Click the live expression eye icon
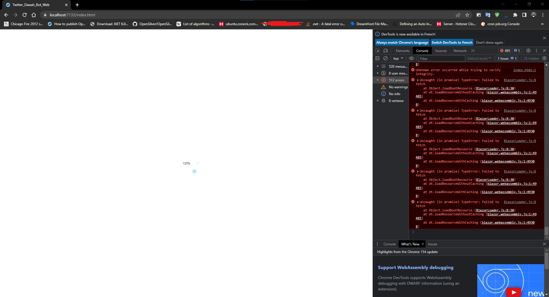This screenshot has width=549, height=297. (x=411, y=58)
